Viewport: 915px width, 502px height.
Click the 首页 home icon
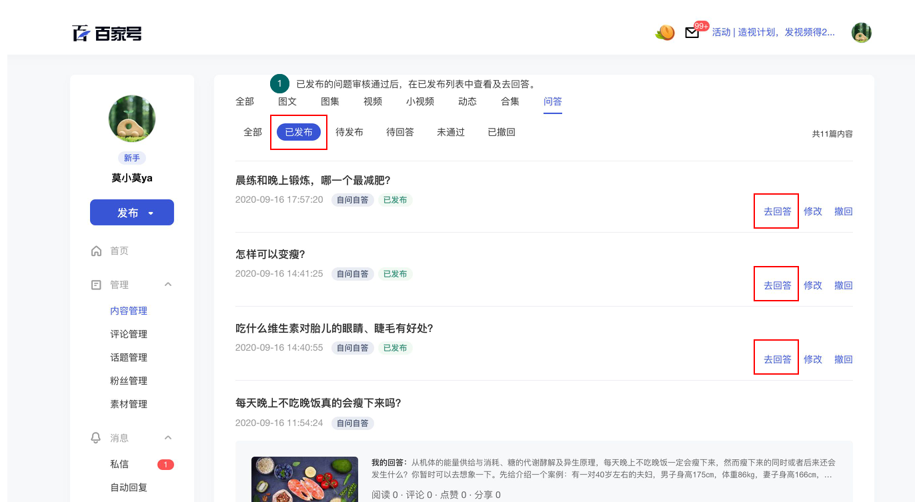pos(96,251)
